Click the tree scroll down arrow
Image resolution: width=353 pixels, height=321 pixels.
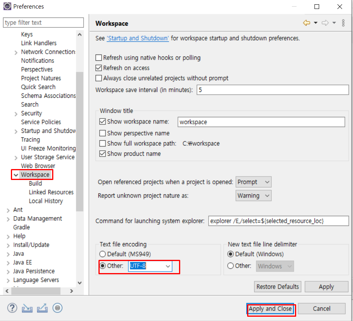click(x=79, y=283)
